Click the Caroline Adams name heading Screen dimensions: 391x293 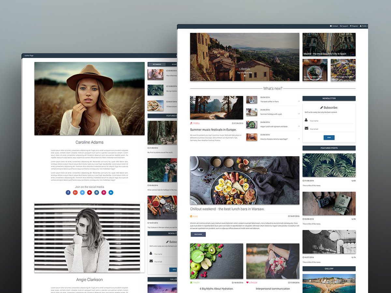tap(89, 142)
